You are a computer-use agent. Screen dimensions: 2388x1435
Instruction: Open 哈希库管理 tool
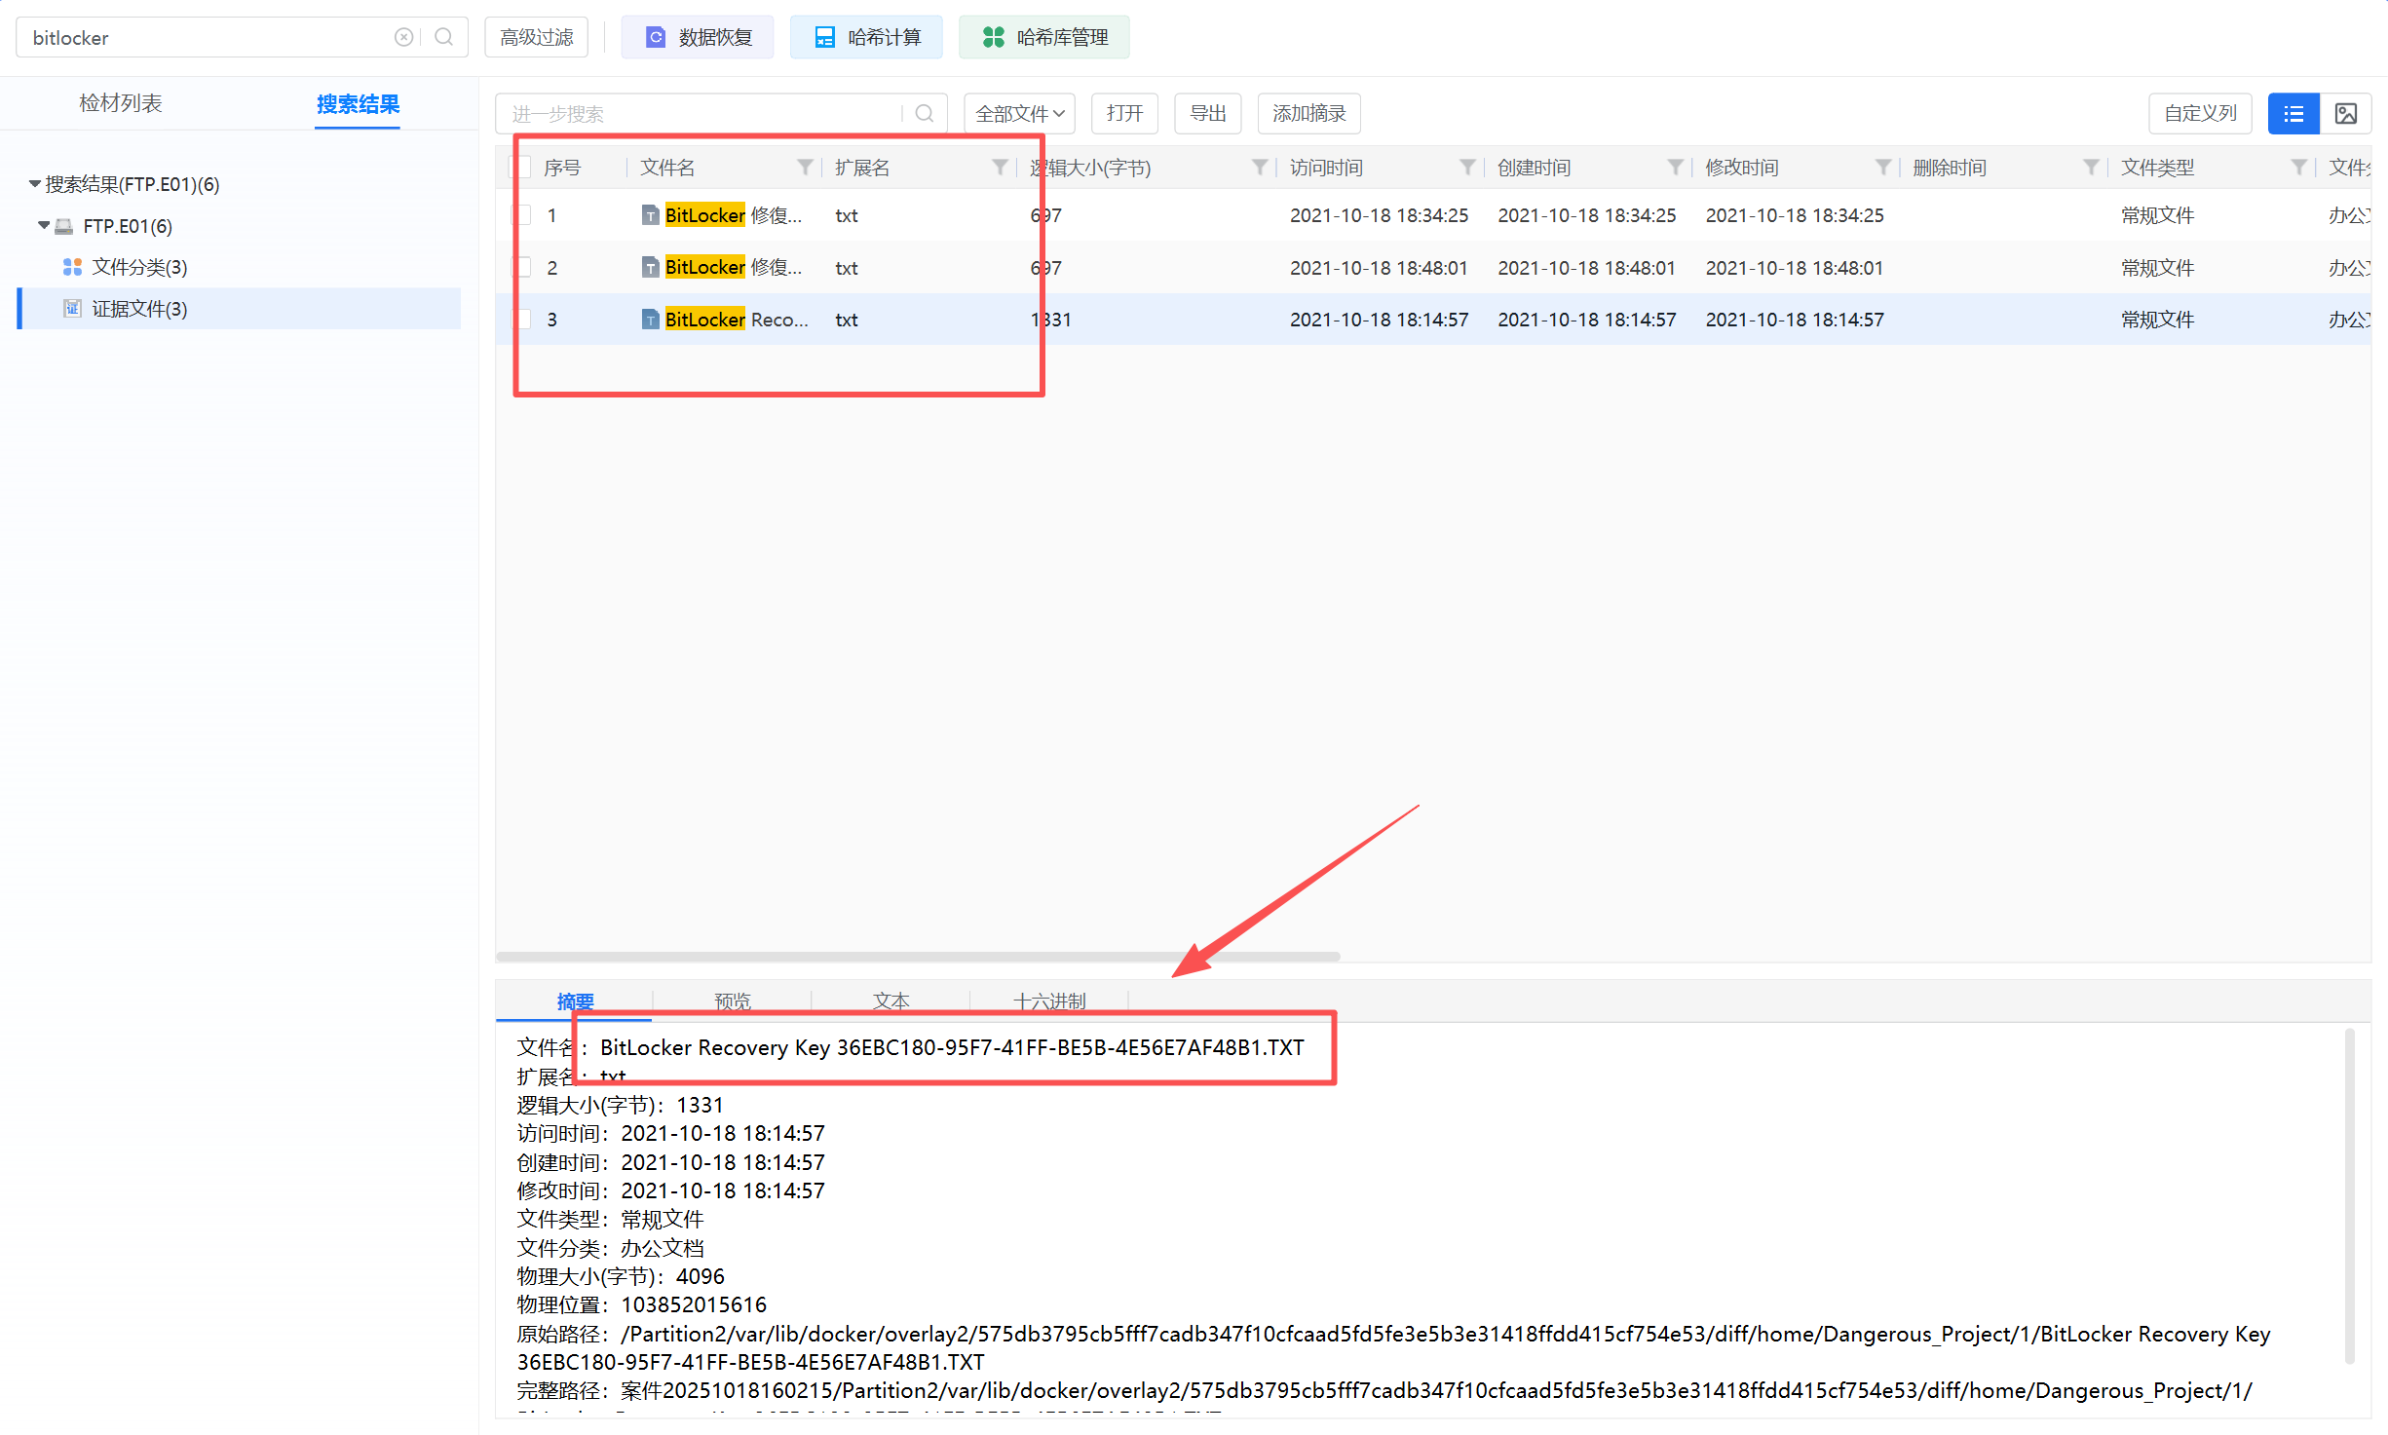coord(1044,37)
